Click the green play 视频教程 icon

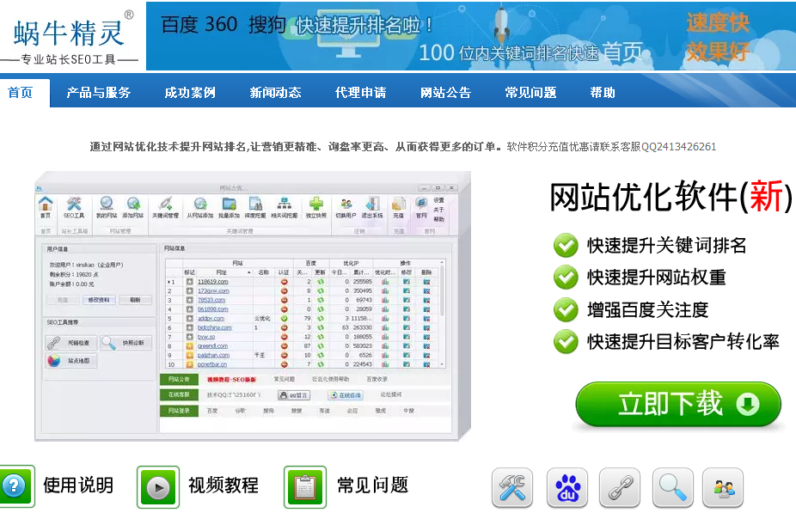coord(158,487)
